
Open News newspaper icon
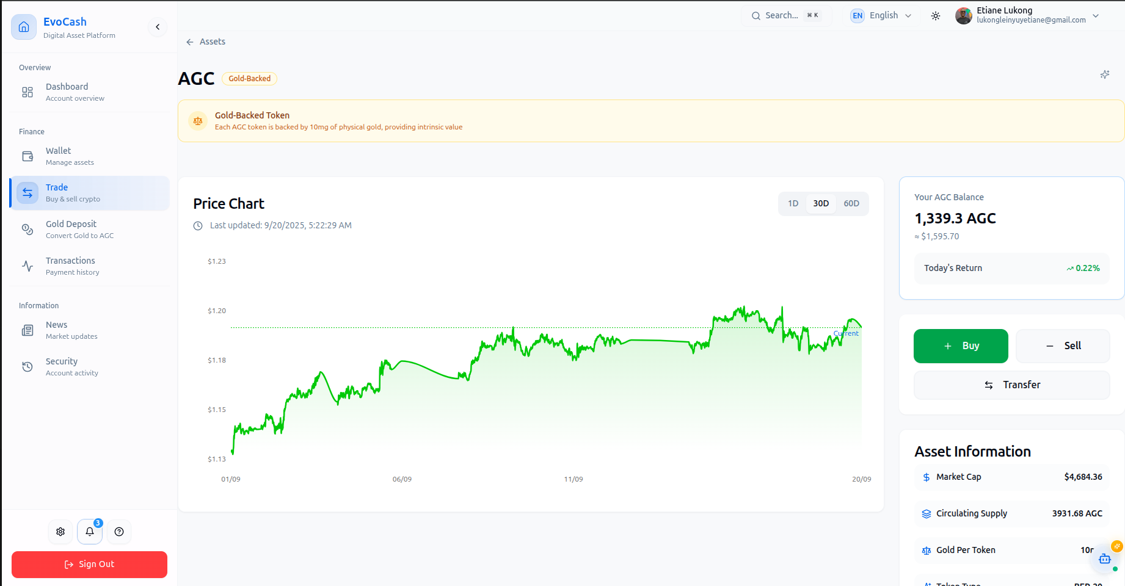click(x=27, y=330)
